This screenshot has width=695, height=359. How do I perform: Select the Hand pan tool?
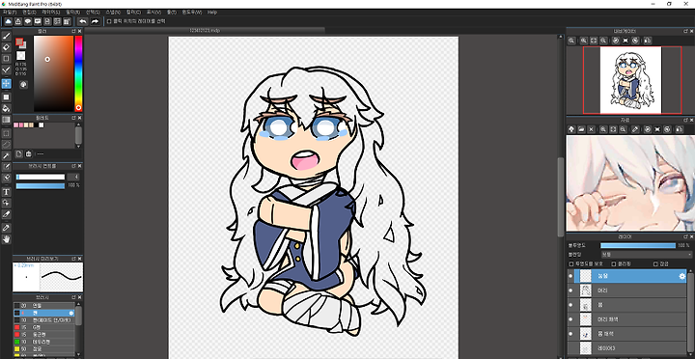pyautogui.click(x=6, y=239)
